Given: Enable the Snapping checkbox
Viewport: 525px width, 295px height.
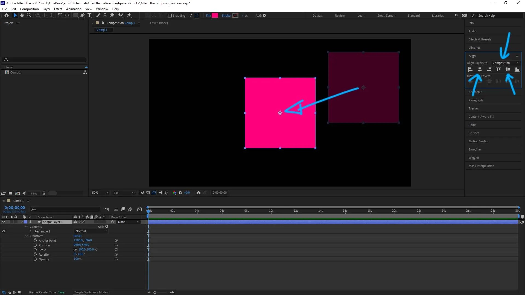Looking at the screenshot, I should [170, 16].
